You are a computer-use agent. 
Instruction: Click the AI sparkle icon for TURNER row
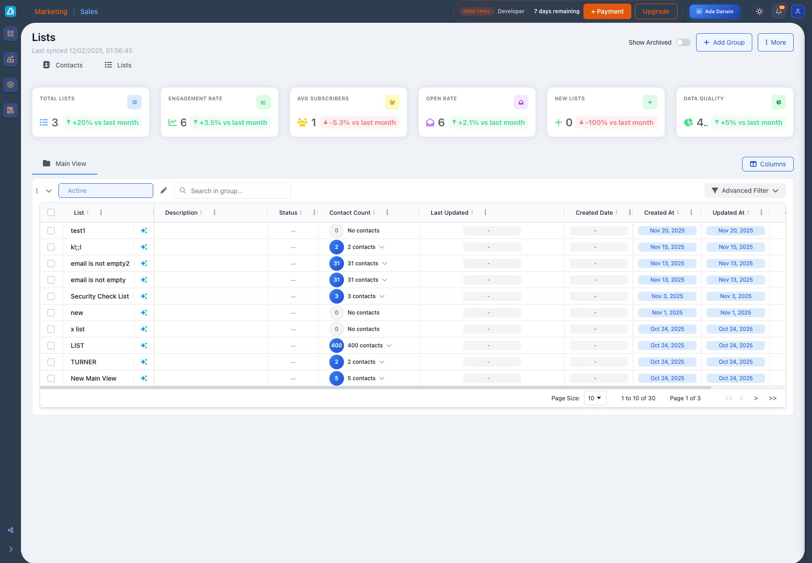point(144,362)
